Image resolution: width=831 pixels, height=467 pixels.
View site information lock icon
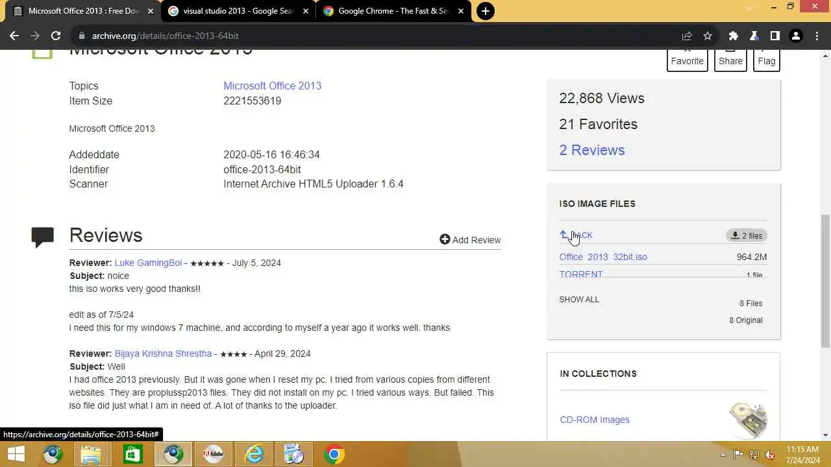81,36
